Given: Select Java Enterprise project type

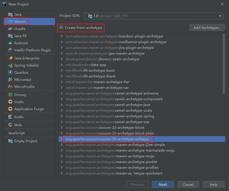Looking at the screenshot, I should [x=27, y=58].
